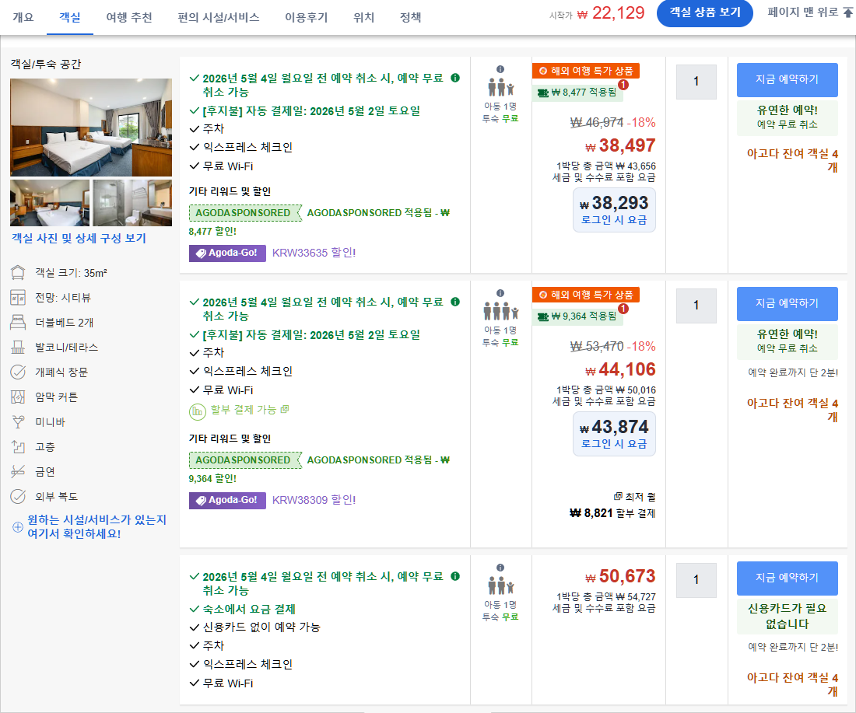
Task: Go to the 이용후기 tab
Action: 307,17
